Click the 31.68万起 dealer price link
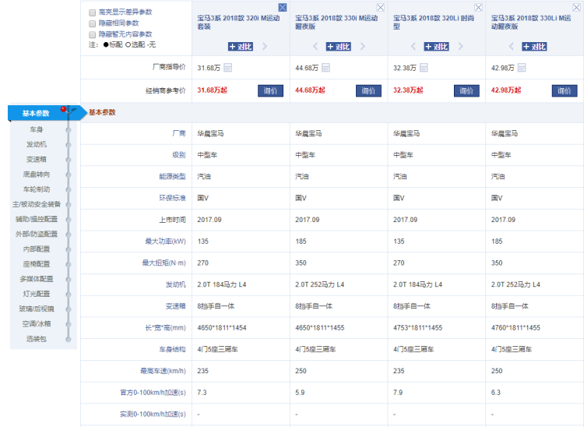Viewport: 584px width, 427px height. tap(212, 90)
